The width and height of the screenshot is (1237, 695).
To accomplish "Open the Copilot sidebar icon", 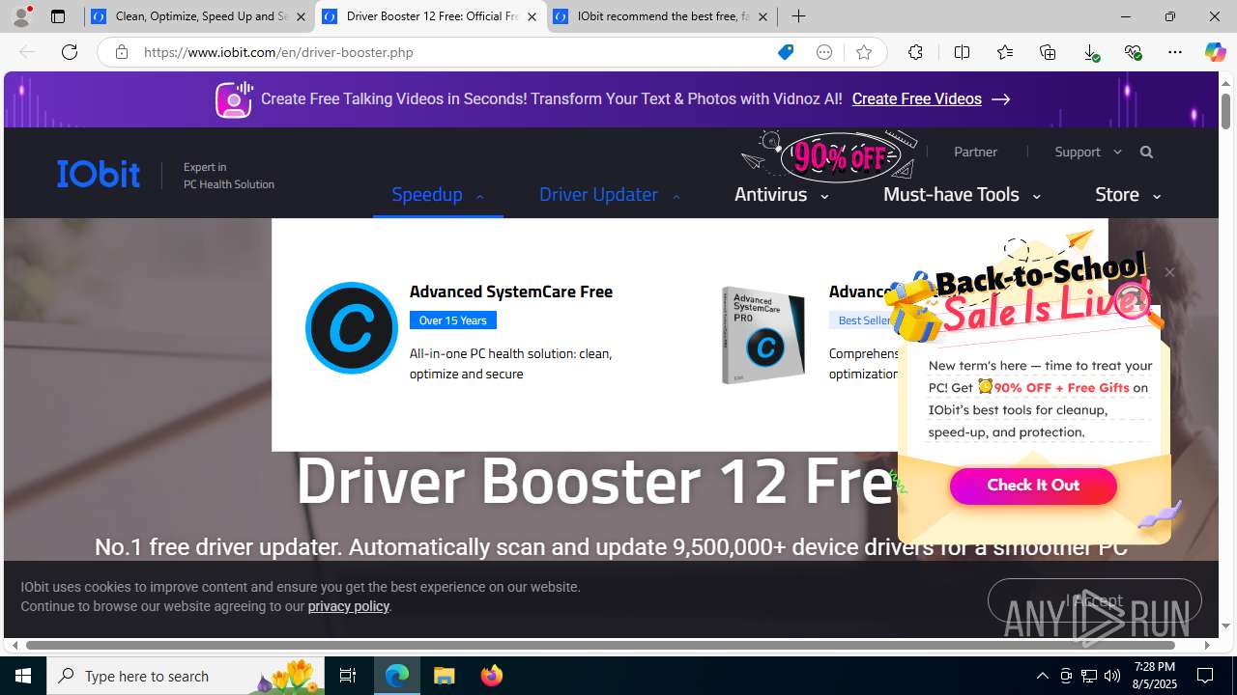I will 1215,52.
